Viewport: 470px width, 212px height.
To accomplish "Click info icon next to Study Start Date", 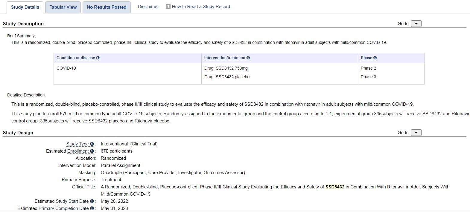I will click(x=92, y=201).
